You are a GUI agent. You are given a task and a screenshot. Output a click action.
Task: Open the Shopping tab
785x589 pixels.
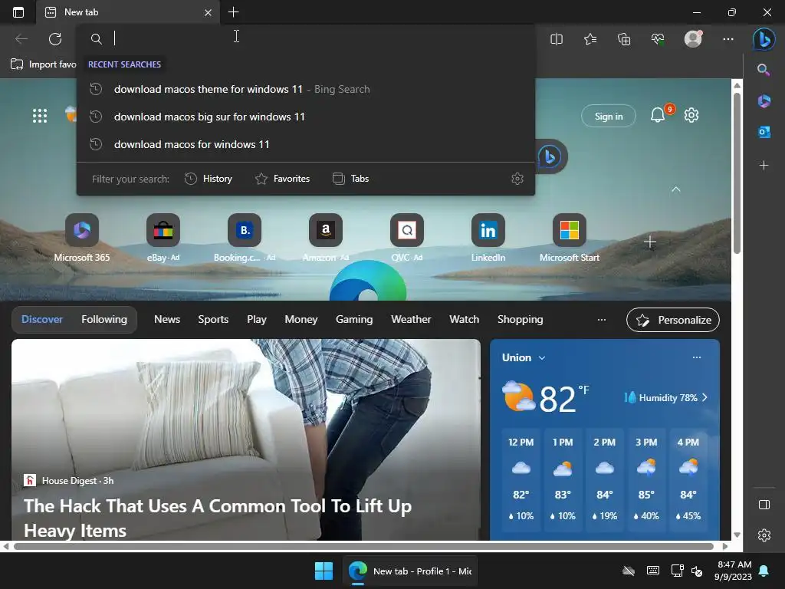pos(521,320)
